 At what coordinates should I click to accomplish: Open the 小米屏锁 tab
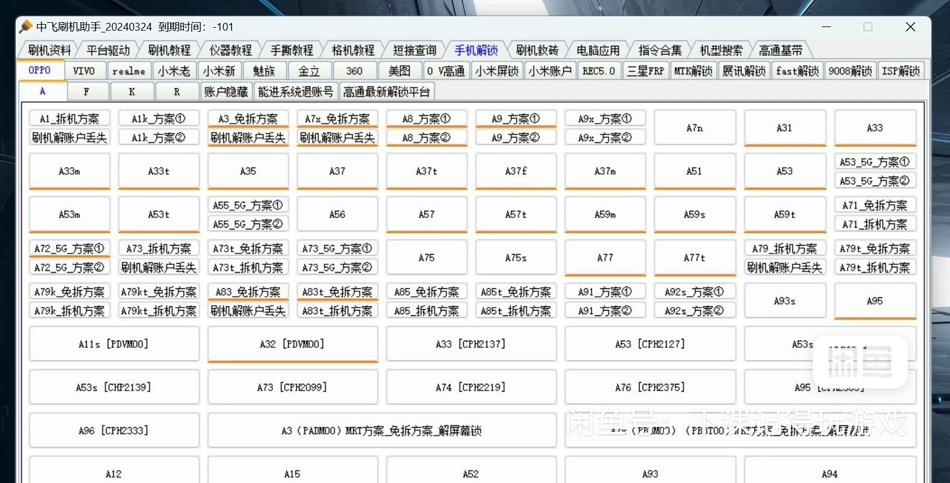pyautogui.click(x=497, y=71)
